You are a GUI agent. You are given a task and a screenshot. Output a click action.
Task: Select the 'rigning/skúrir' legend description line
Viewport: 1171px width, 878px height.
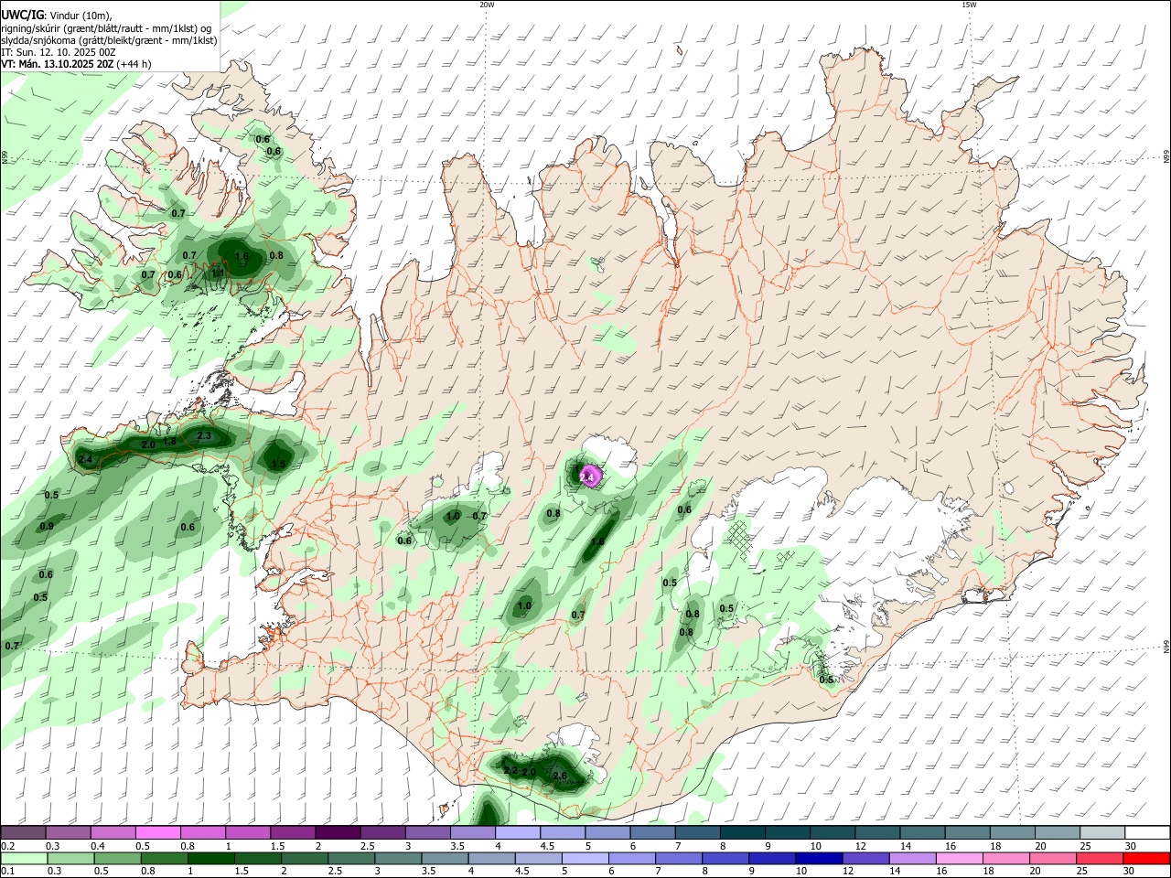pos(106,27)
